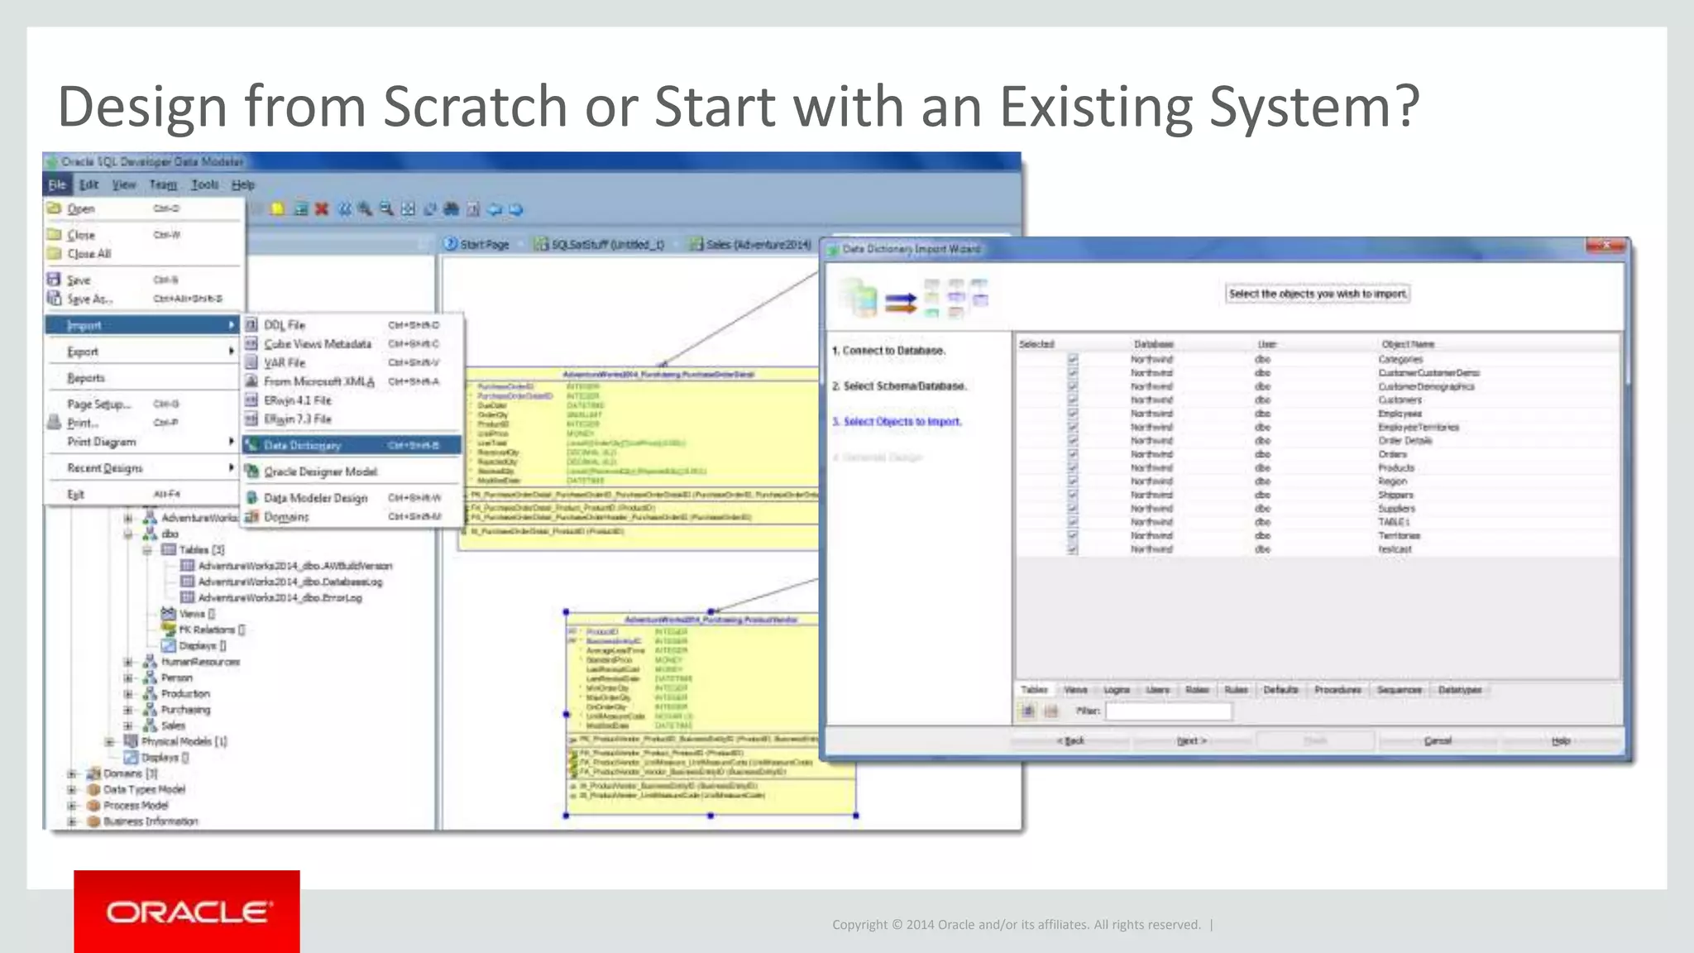The height and width of the screenshot is (953, 1694).
Task: Click the blue forward arrow toolbar icon
Action: point(516,209)
